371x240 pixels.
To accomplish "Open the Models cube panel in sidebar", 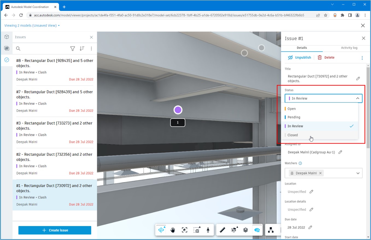I will [x=7, y=37].
